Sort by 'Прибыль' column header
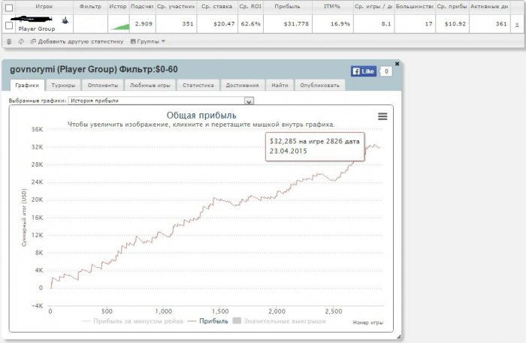This screenshot has height=343, width=526. point(287,6)
